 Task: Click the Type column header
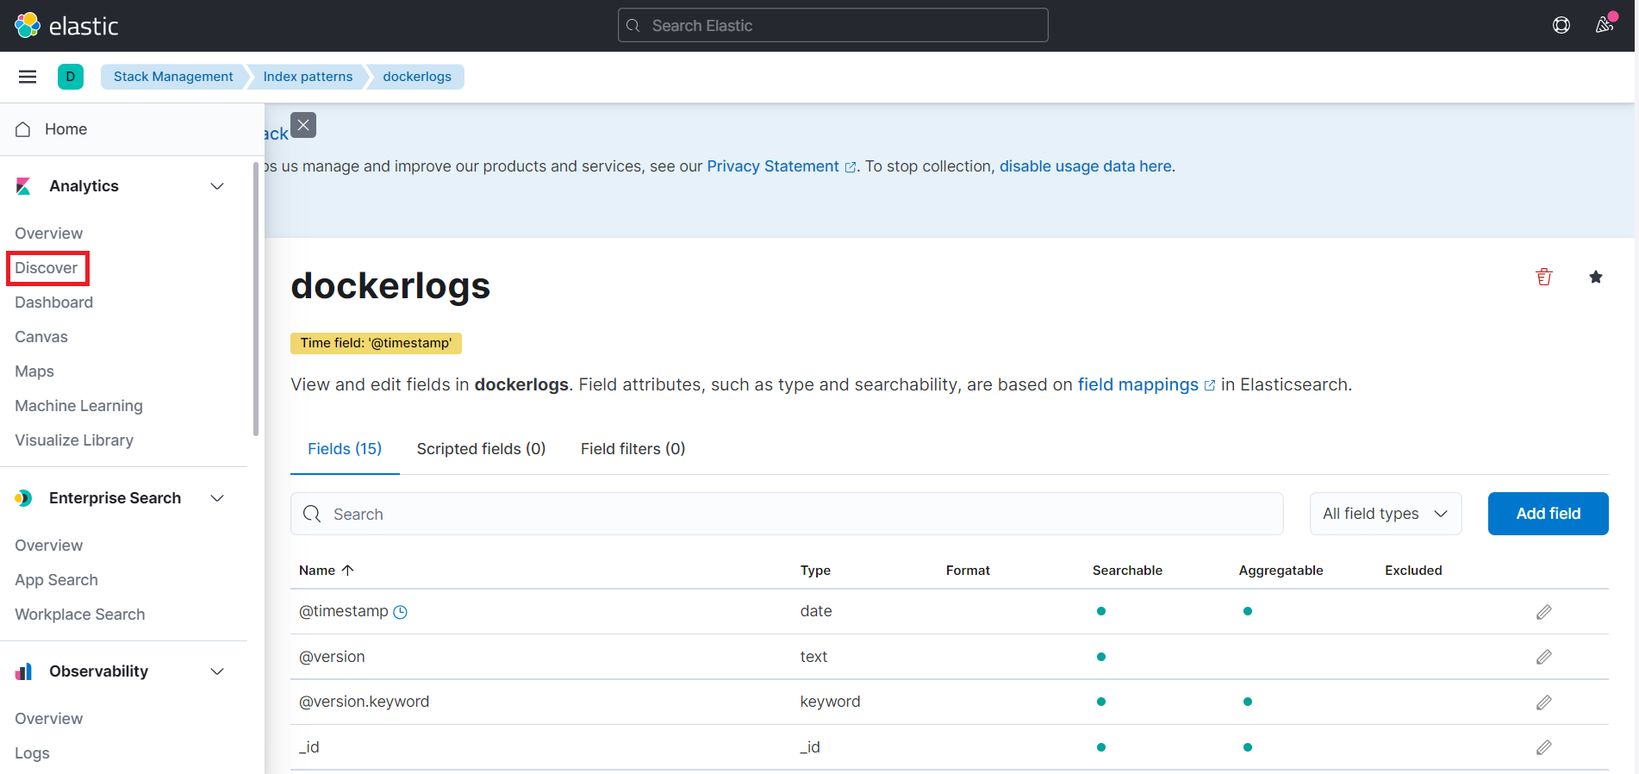point(815,571)
